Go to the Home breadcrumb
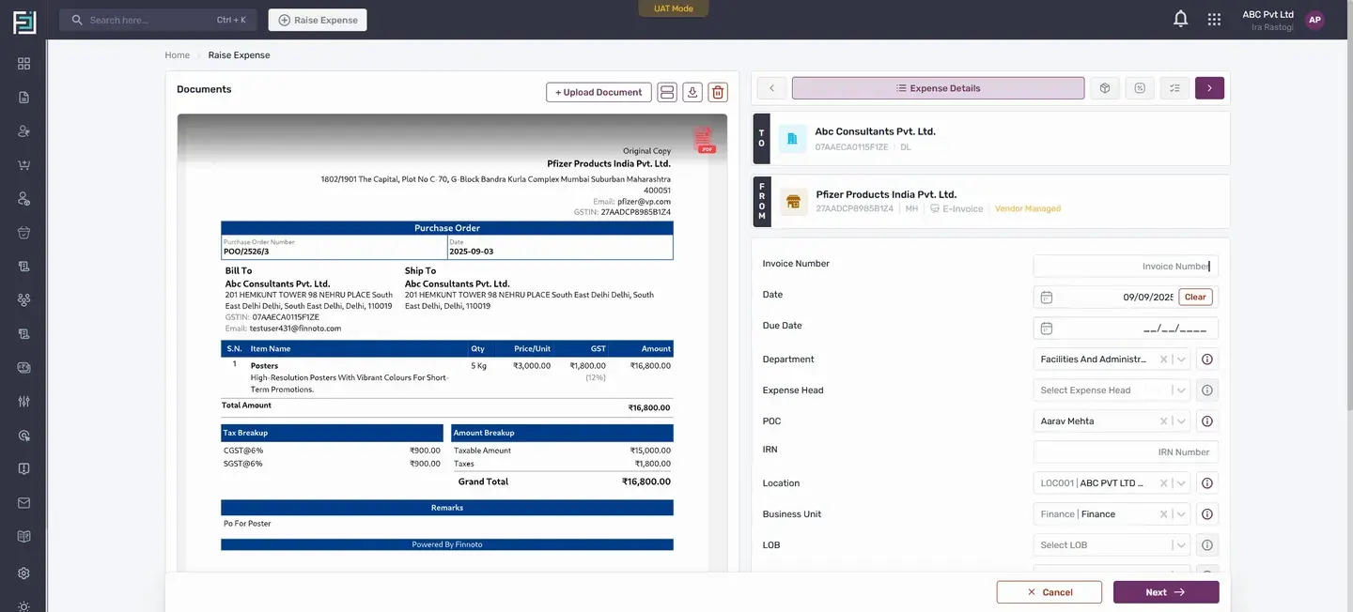Image resolution: width=1353 pixels, height=612 pixels. tap(178, 55)
